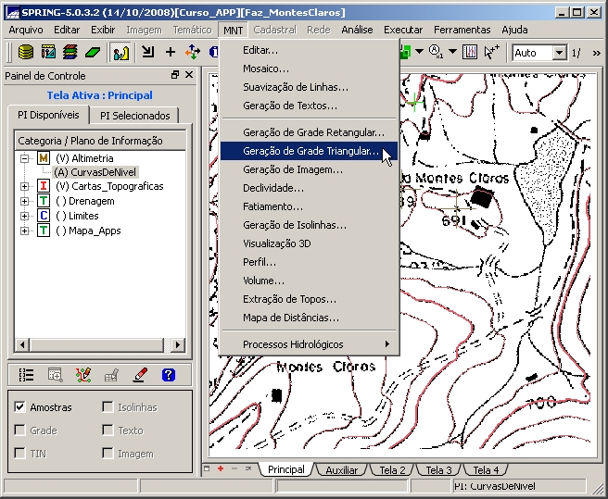Click the green infolayer plane icon
Image resolution: width=608 pixels, height=499 pixels.
[93, 53]
